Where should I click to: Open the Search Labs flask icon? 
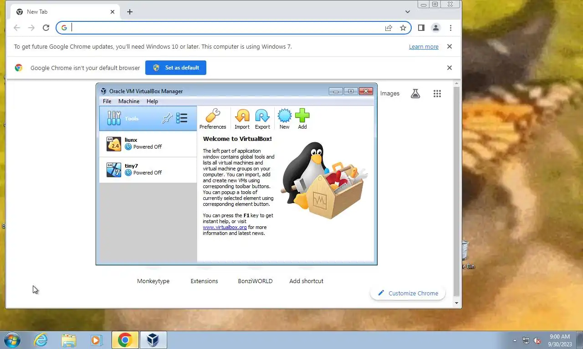[415, 94]
